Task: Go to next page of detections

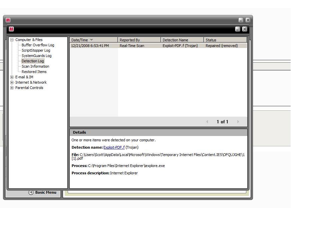Action: [x=238, y=122]
